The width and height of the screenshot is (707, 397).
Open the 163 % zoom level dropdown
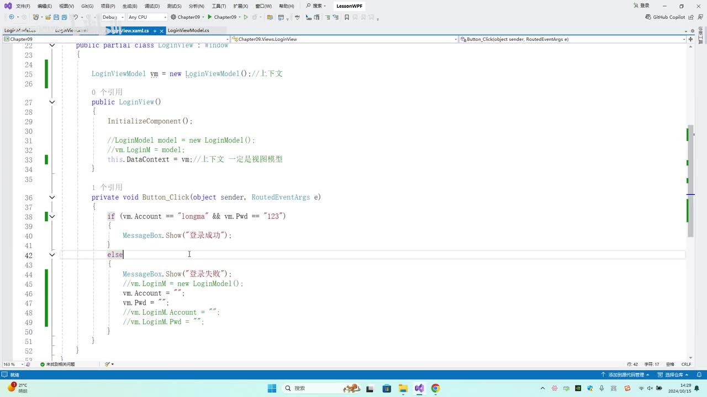23,364
